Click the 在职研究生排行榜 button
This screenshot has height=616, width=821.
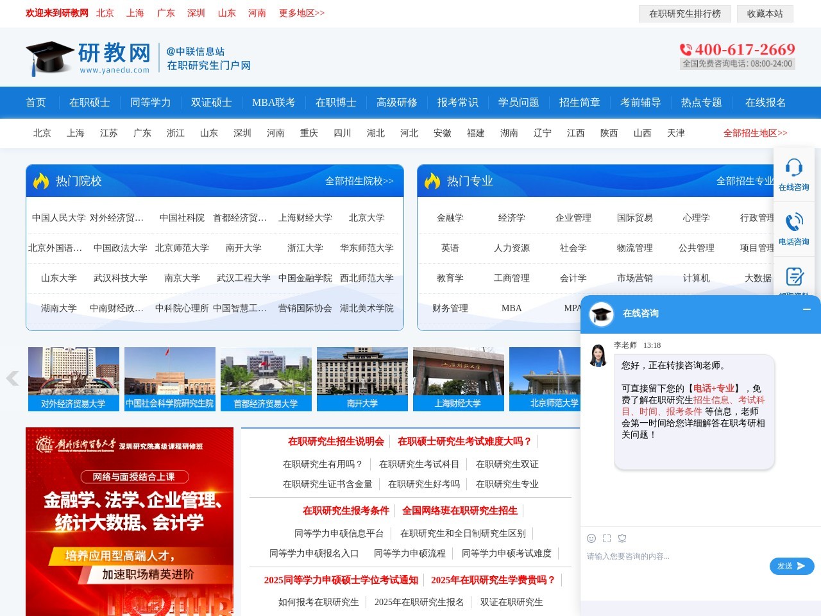(685, 13)
